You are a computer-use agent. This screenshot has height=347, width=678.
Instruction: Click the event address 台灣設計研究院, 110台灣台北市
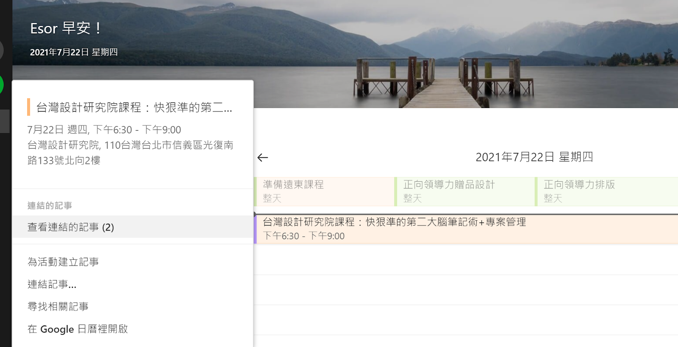click(131, 153)
